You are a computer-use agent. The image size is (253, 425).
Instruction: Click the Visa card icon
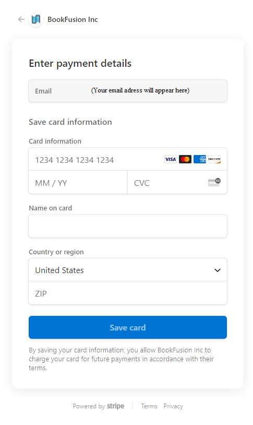171,159
